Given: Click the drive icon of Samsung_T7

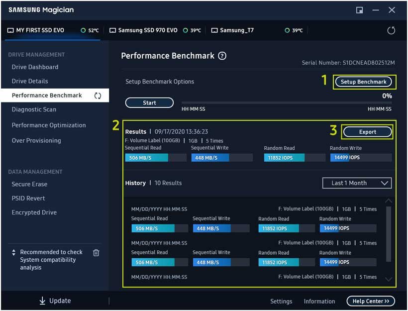Looking at the screenshot, I should pos(214,30).
